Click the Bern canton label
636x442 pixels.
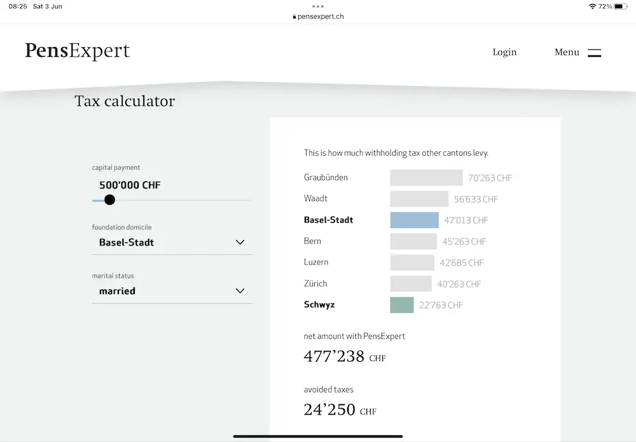tap(312, 241)
